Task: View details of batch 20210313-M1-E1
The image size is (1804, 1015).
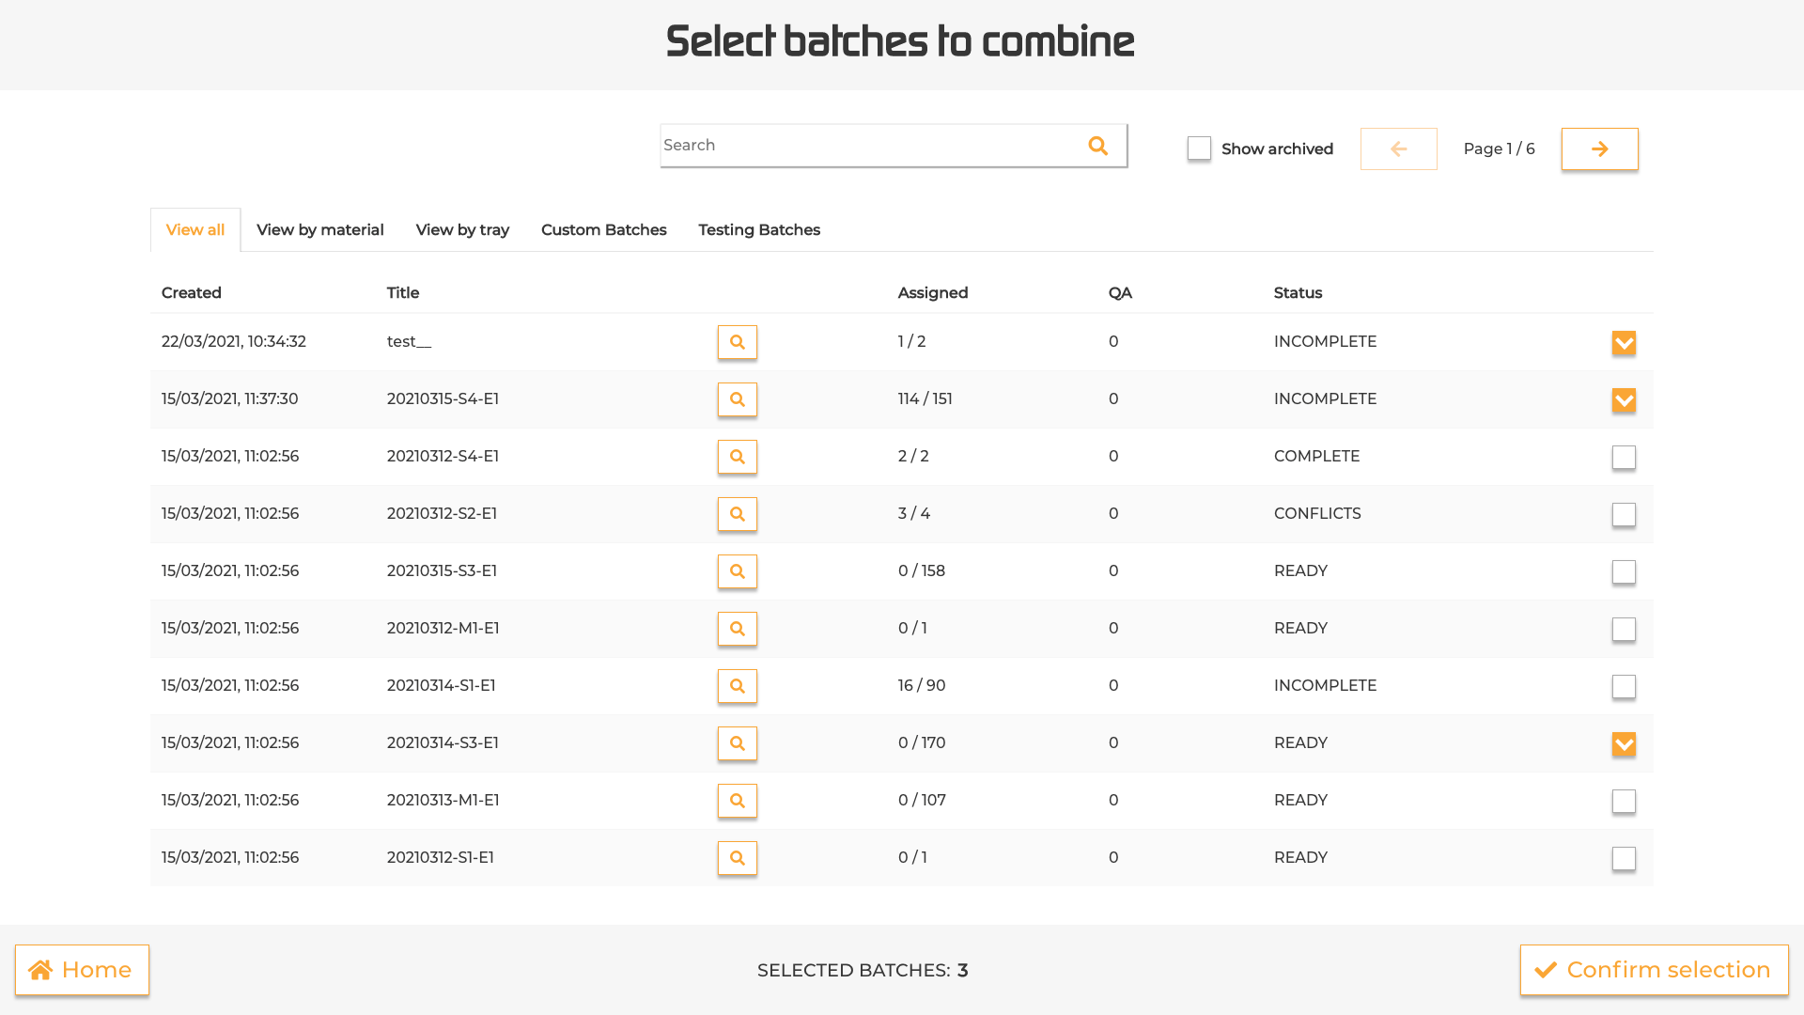Action: pos(737,801)
